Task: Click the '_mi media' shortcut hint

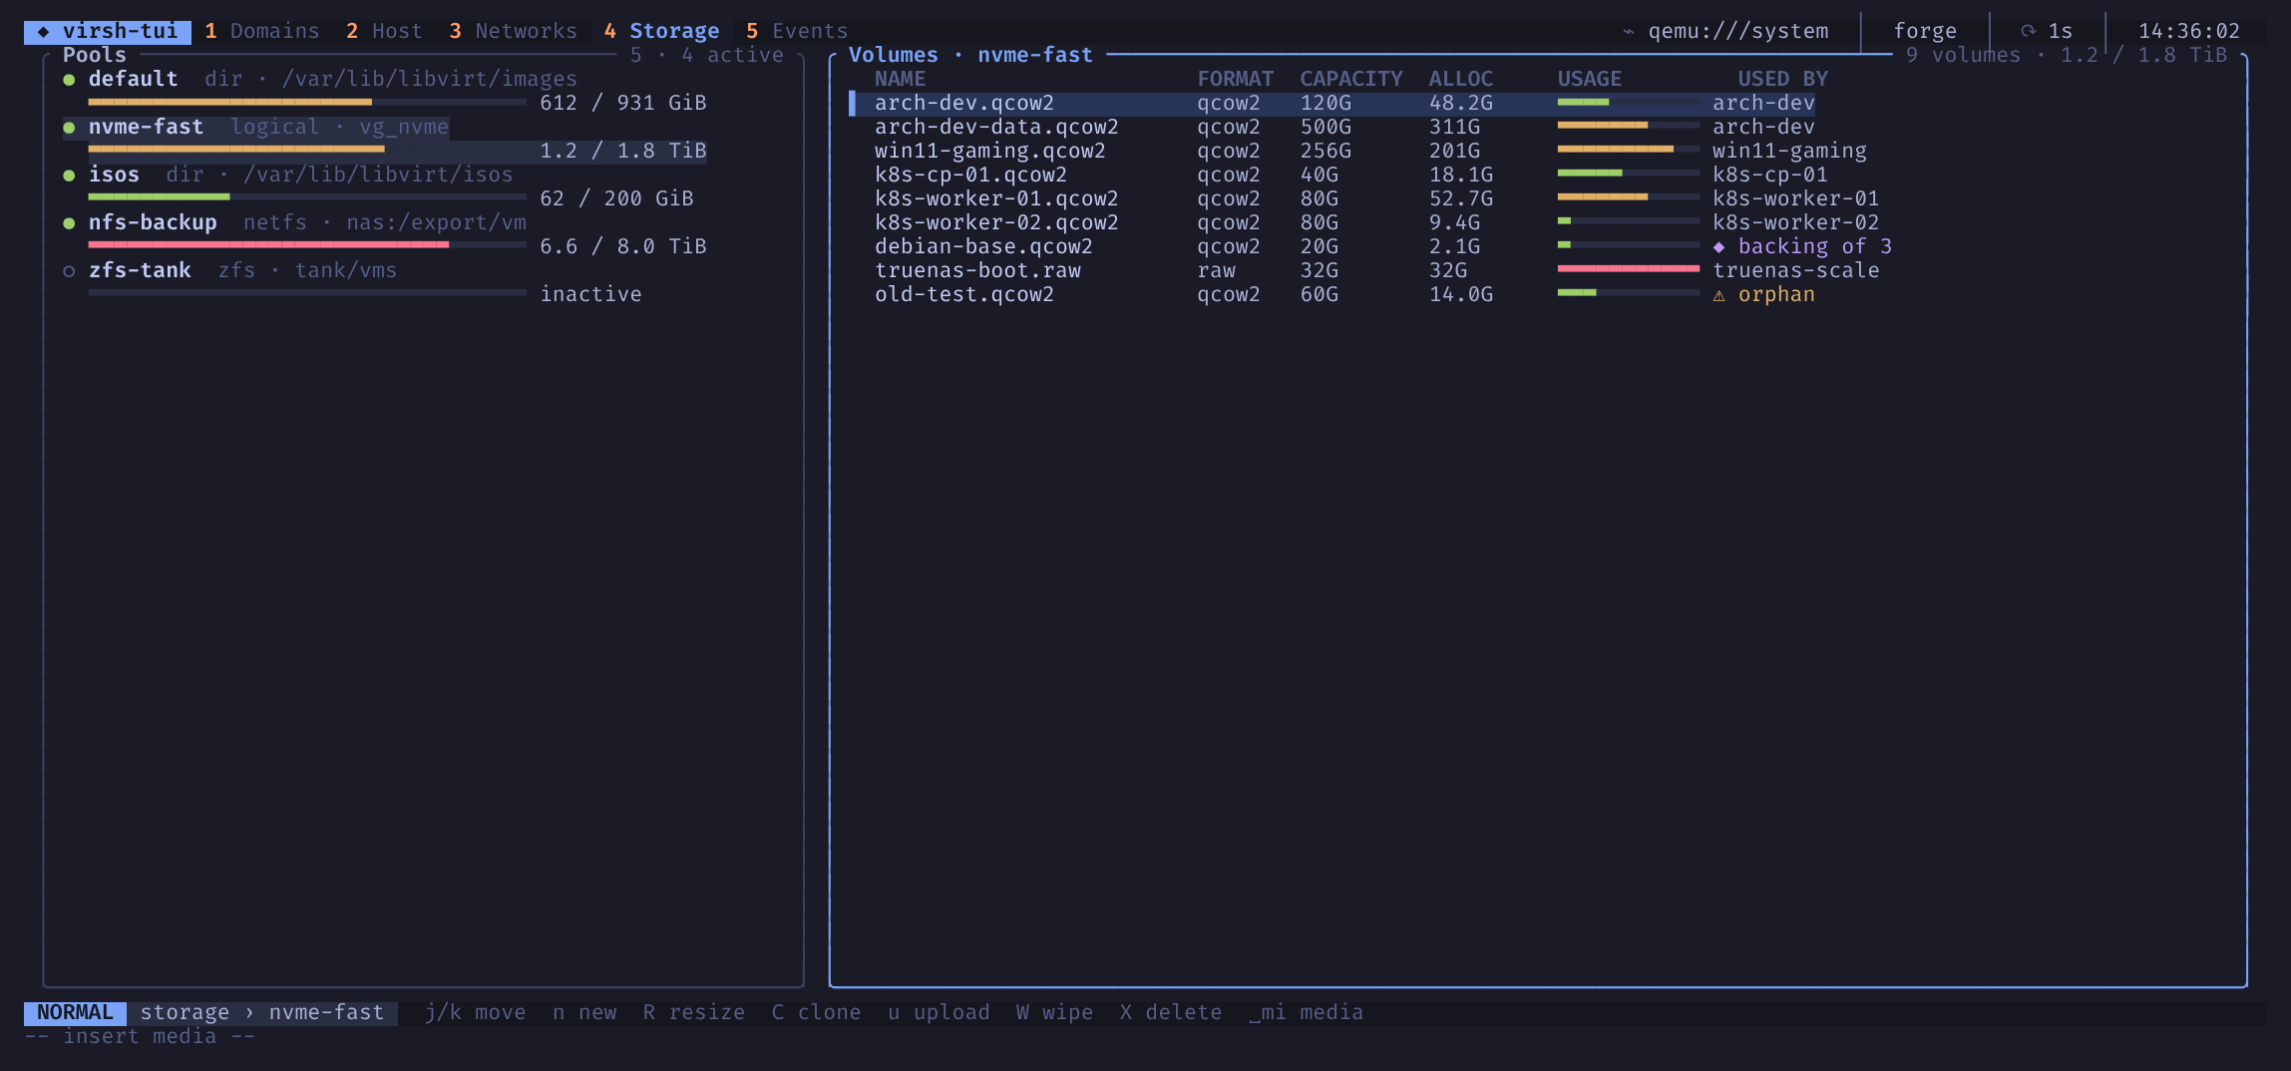Action: [x=1306, y=1013]
